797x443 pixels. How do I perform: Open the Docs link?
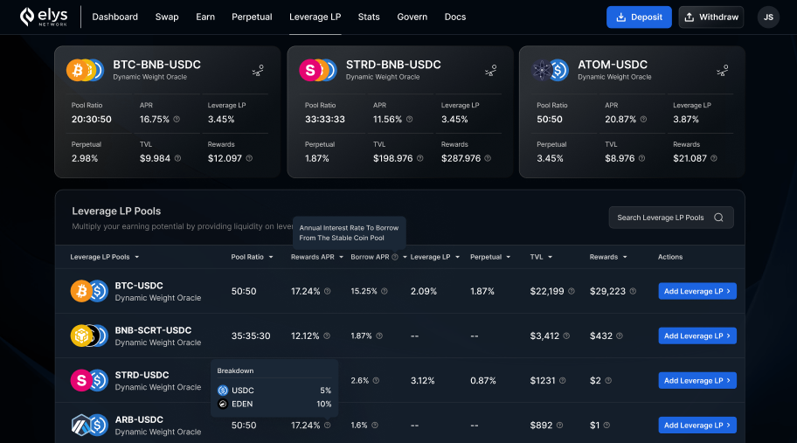tap(455, 17)
